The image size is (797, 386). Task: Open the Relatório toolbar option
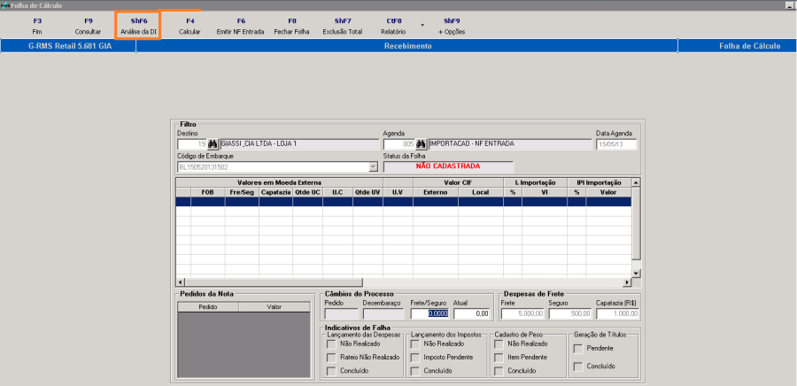point(393,27)
